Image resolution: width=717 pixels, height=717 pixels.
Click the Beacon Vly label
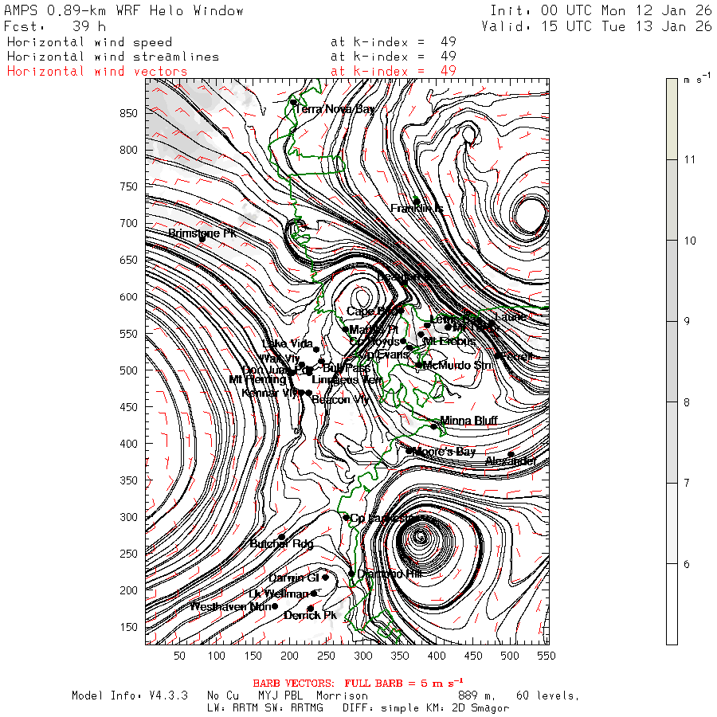point(339,399)
